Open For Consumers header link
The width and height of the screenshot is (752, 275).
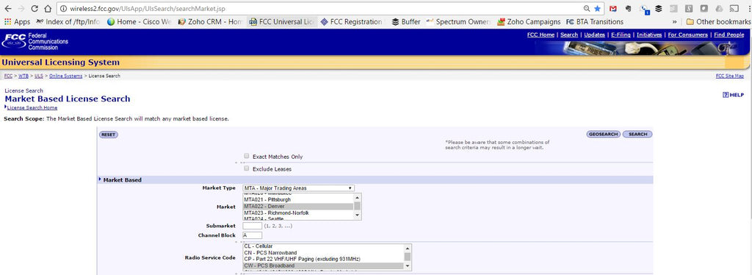(687, 35)
